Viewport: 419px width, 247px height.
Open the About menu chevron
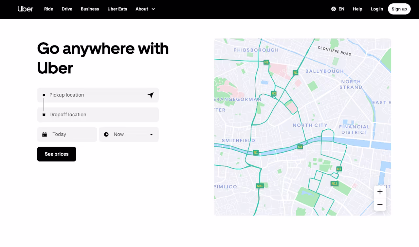pyautogui.click(x=153, y=9)
